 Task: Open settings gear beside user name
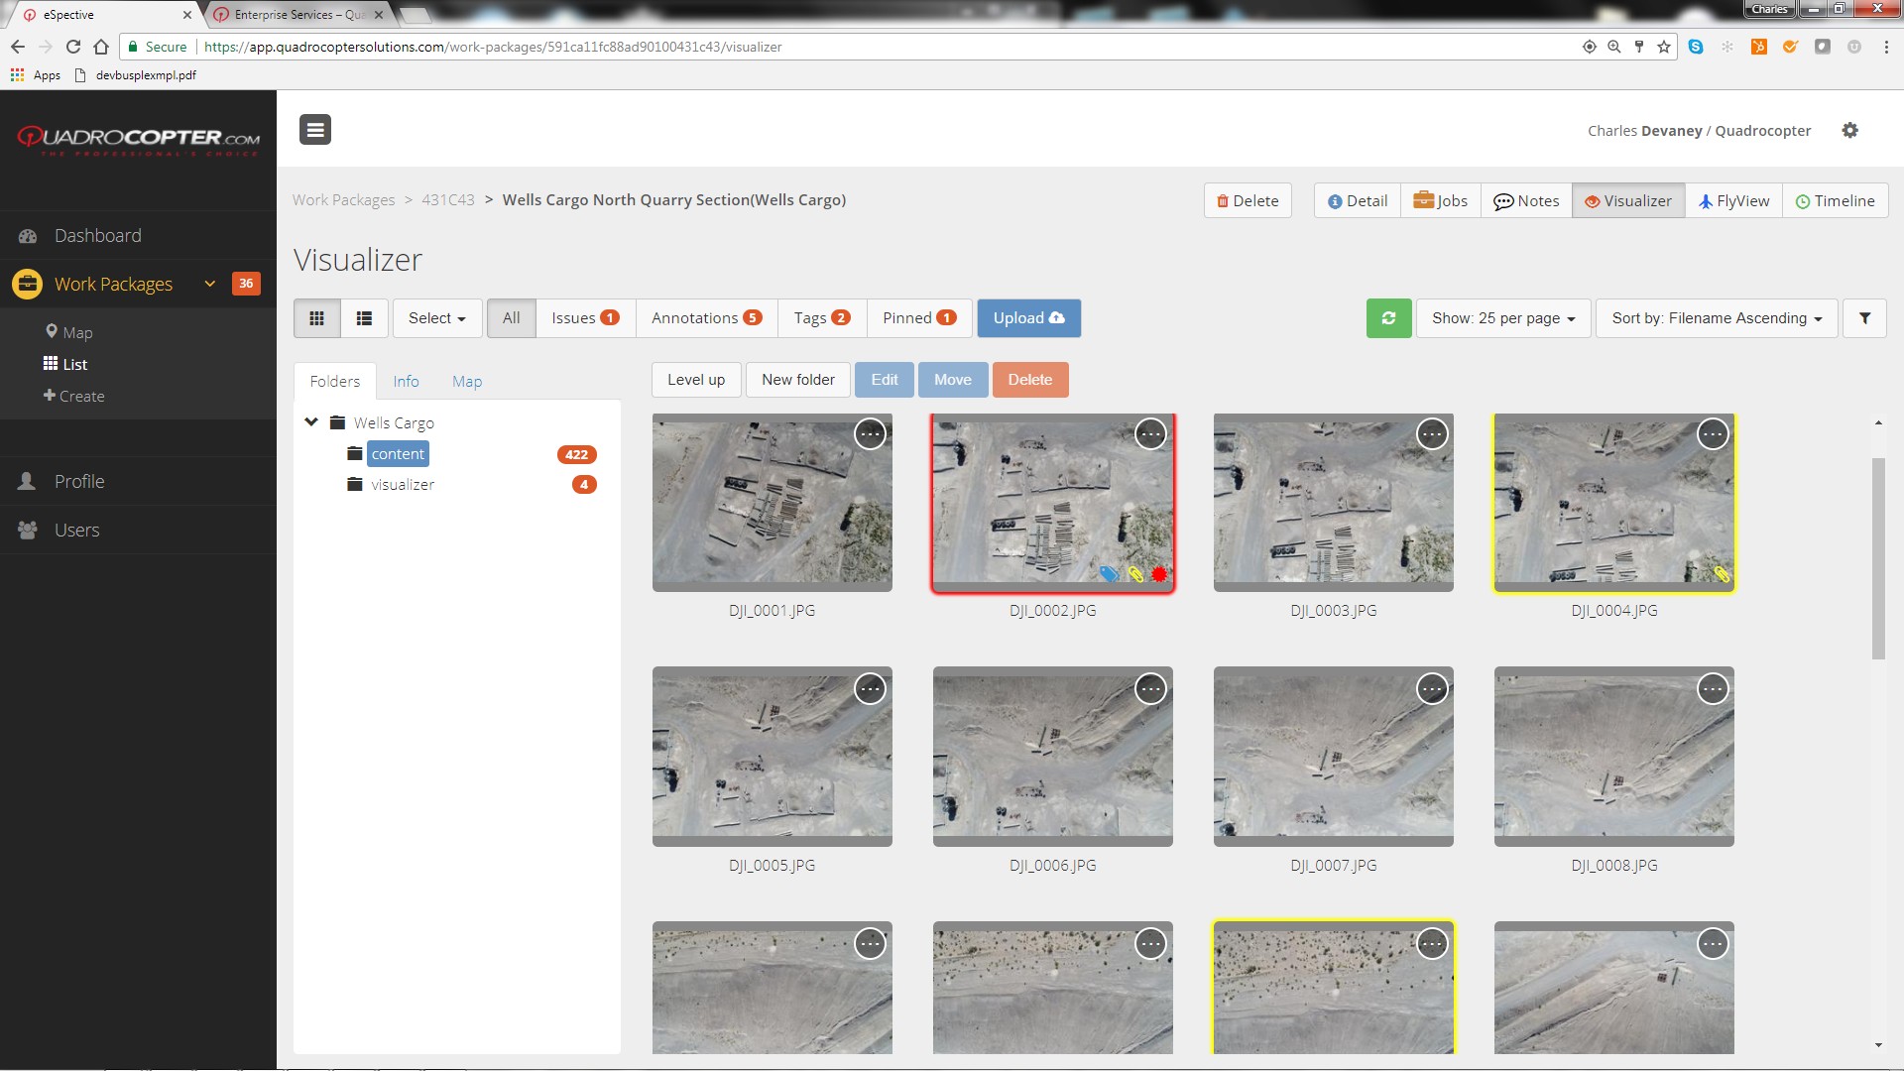pos(1849,131)
